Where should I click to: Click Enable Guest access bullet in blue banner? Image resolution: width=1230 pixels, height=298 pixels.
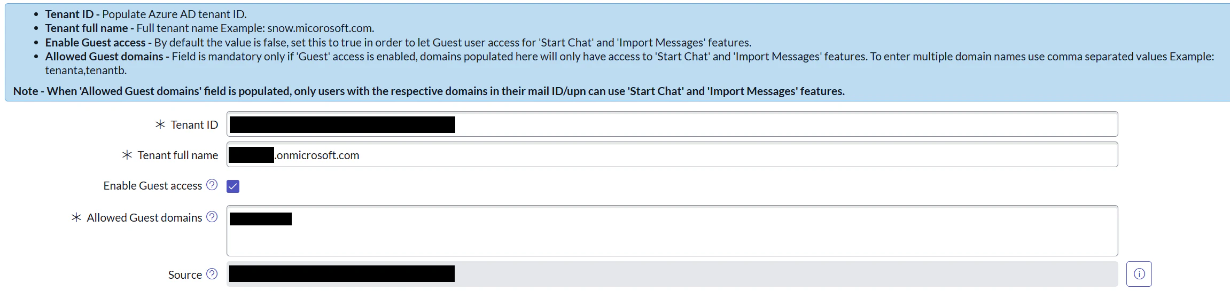398,43
